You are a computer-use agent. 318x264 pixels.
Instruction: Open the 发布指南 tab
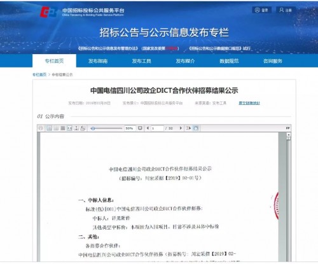click(98, 61)
